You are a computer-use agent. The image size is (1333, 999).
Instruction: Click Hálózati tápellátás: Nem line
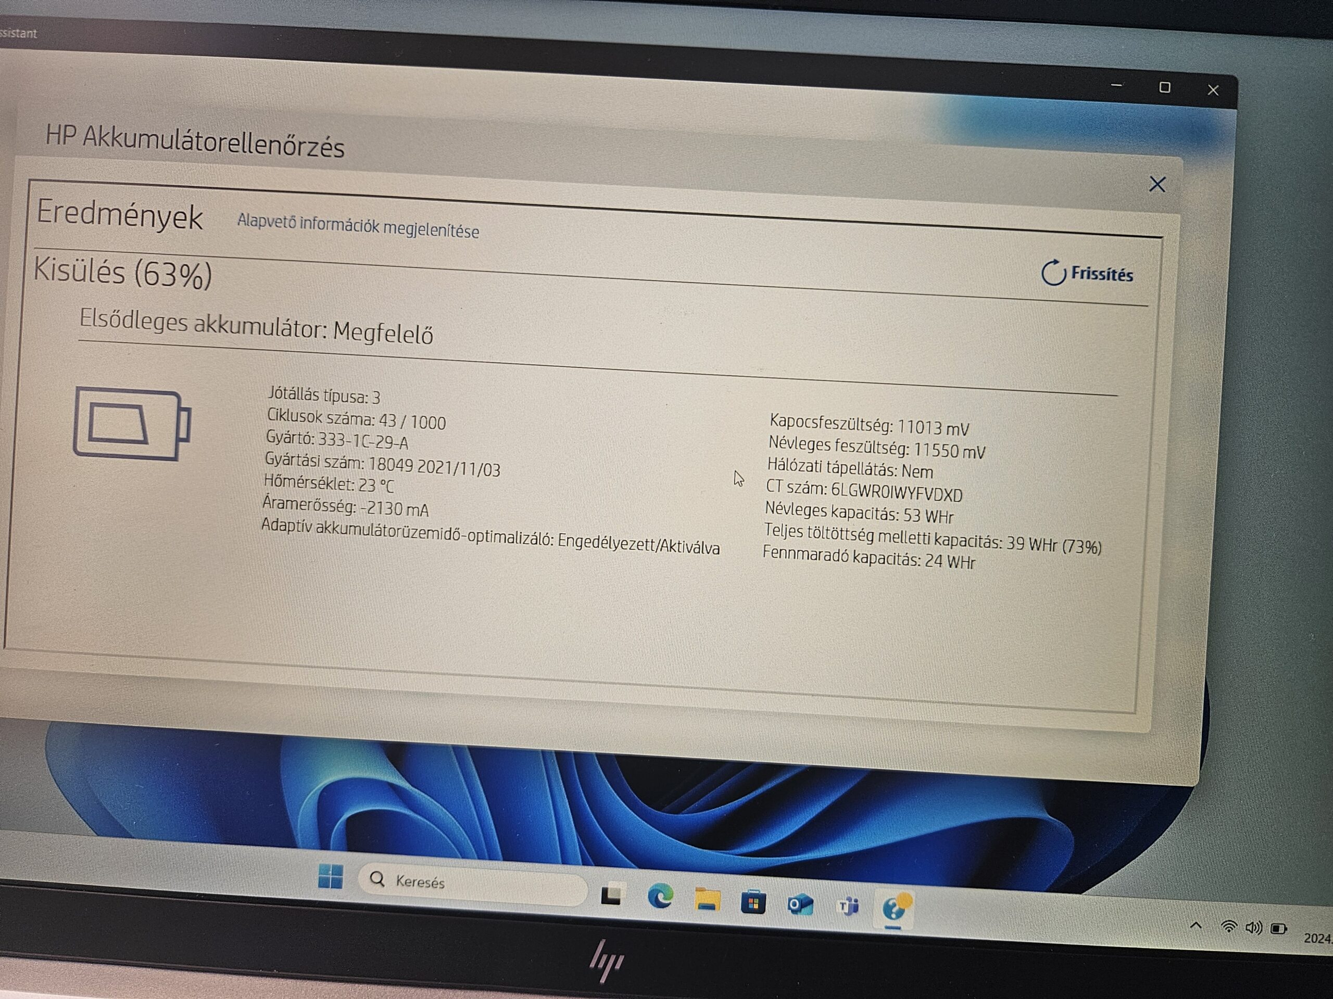tap(850, 467)
